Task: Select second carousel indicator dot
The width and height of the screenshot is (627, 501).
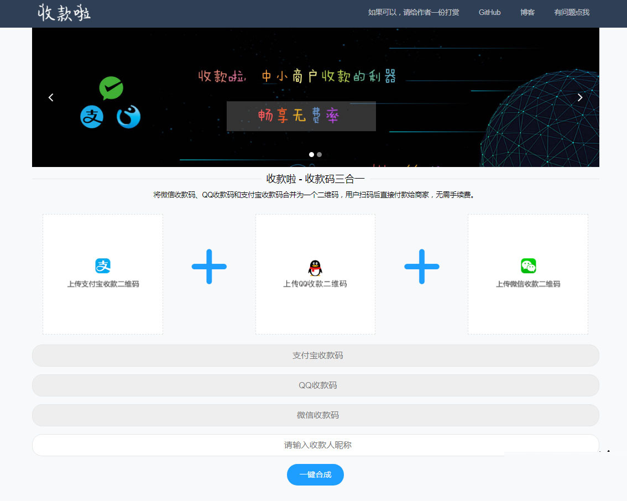Action: 320,155
